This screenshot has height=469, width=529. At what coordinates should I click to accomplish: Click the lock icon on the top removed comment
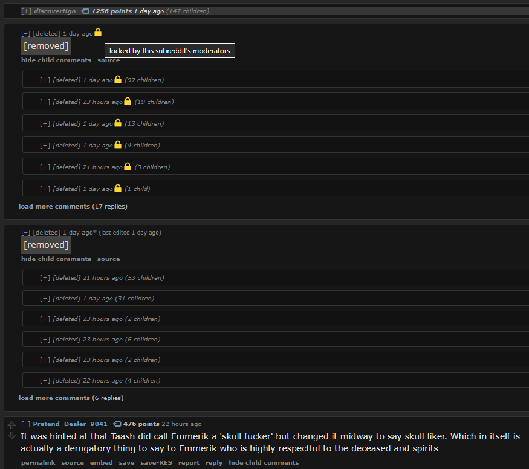coord(98,33)
